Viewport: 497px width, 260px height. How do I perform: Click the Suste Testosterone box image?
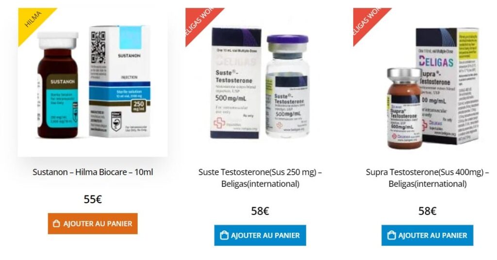pyautogui.click(x=236, y=83)
